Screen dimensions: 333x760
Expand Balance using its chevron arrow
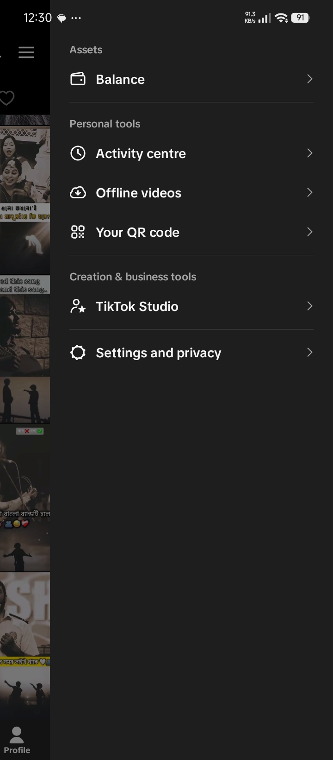(310, 79)
